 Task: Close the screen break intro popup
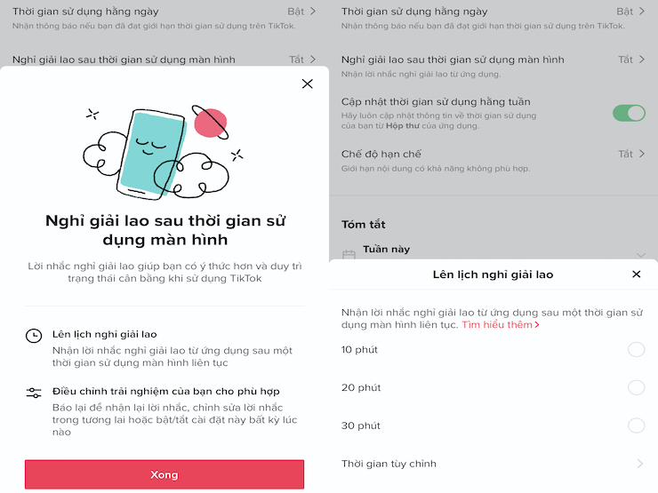[307, 83]
